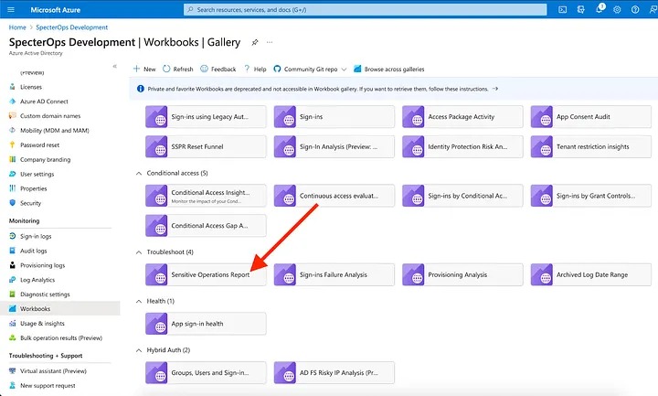
Task: Collapse the Hybrid Auth section
Action: [139, 350]
